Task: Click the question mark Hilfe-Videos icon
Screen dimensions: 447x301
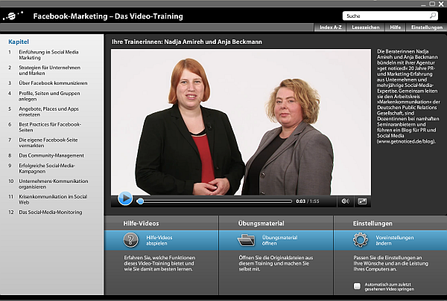Action: pyautogui.click(x=131, y=240)
